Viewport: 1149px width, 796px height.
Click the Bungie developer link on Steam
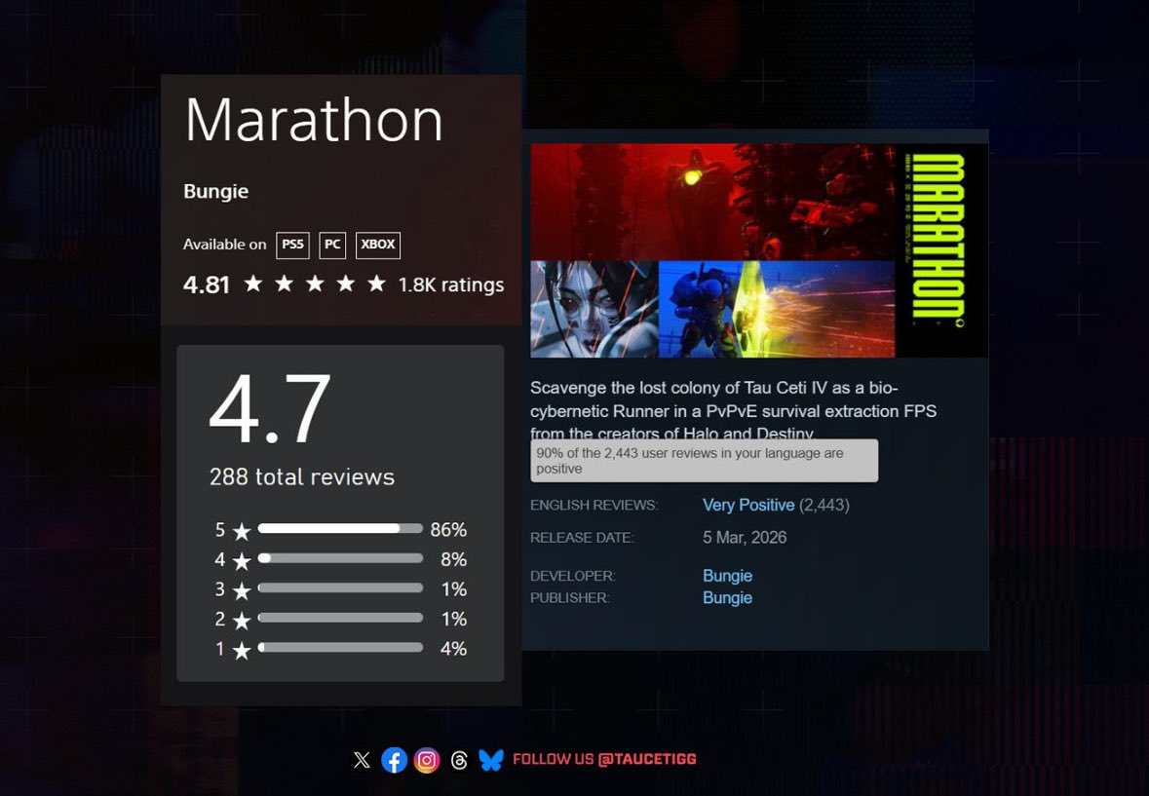click(728, 576)
